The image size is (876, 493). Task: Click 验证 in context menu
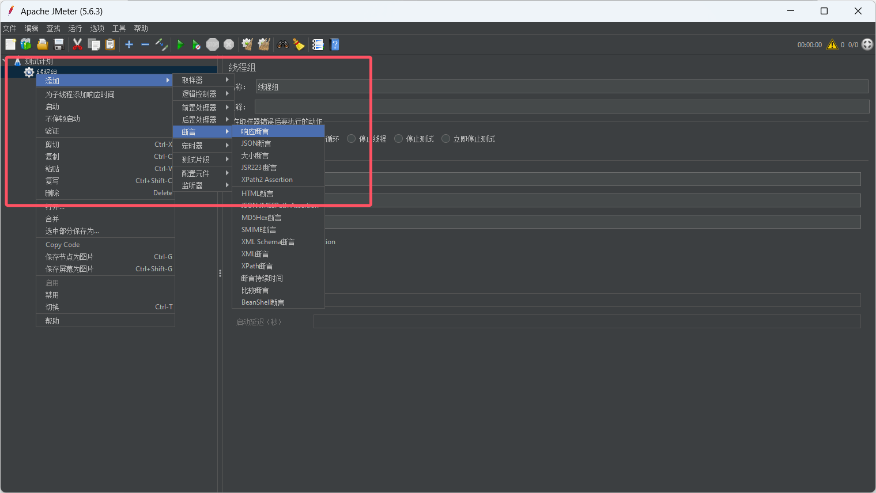[104, 131]
